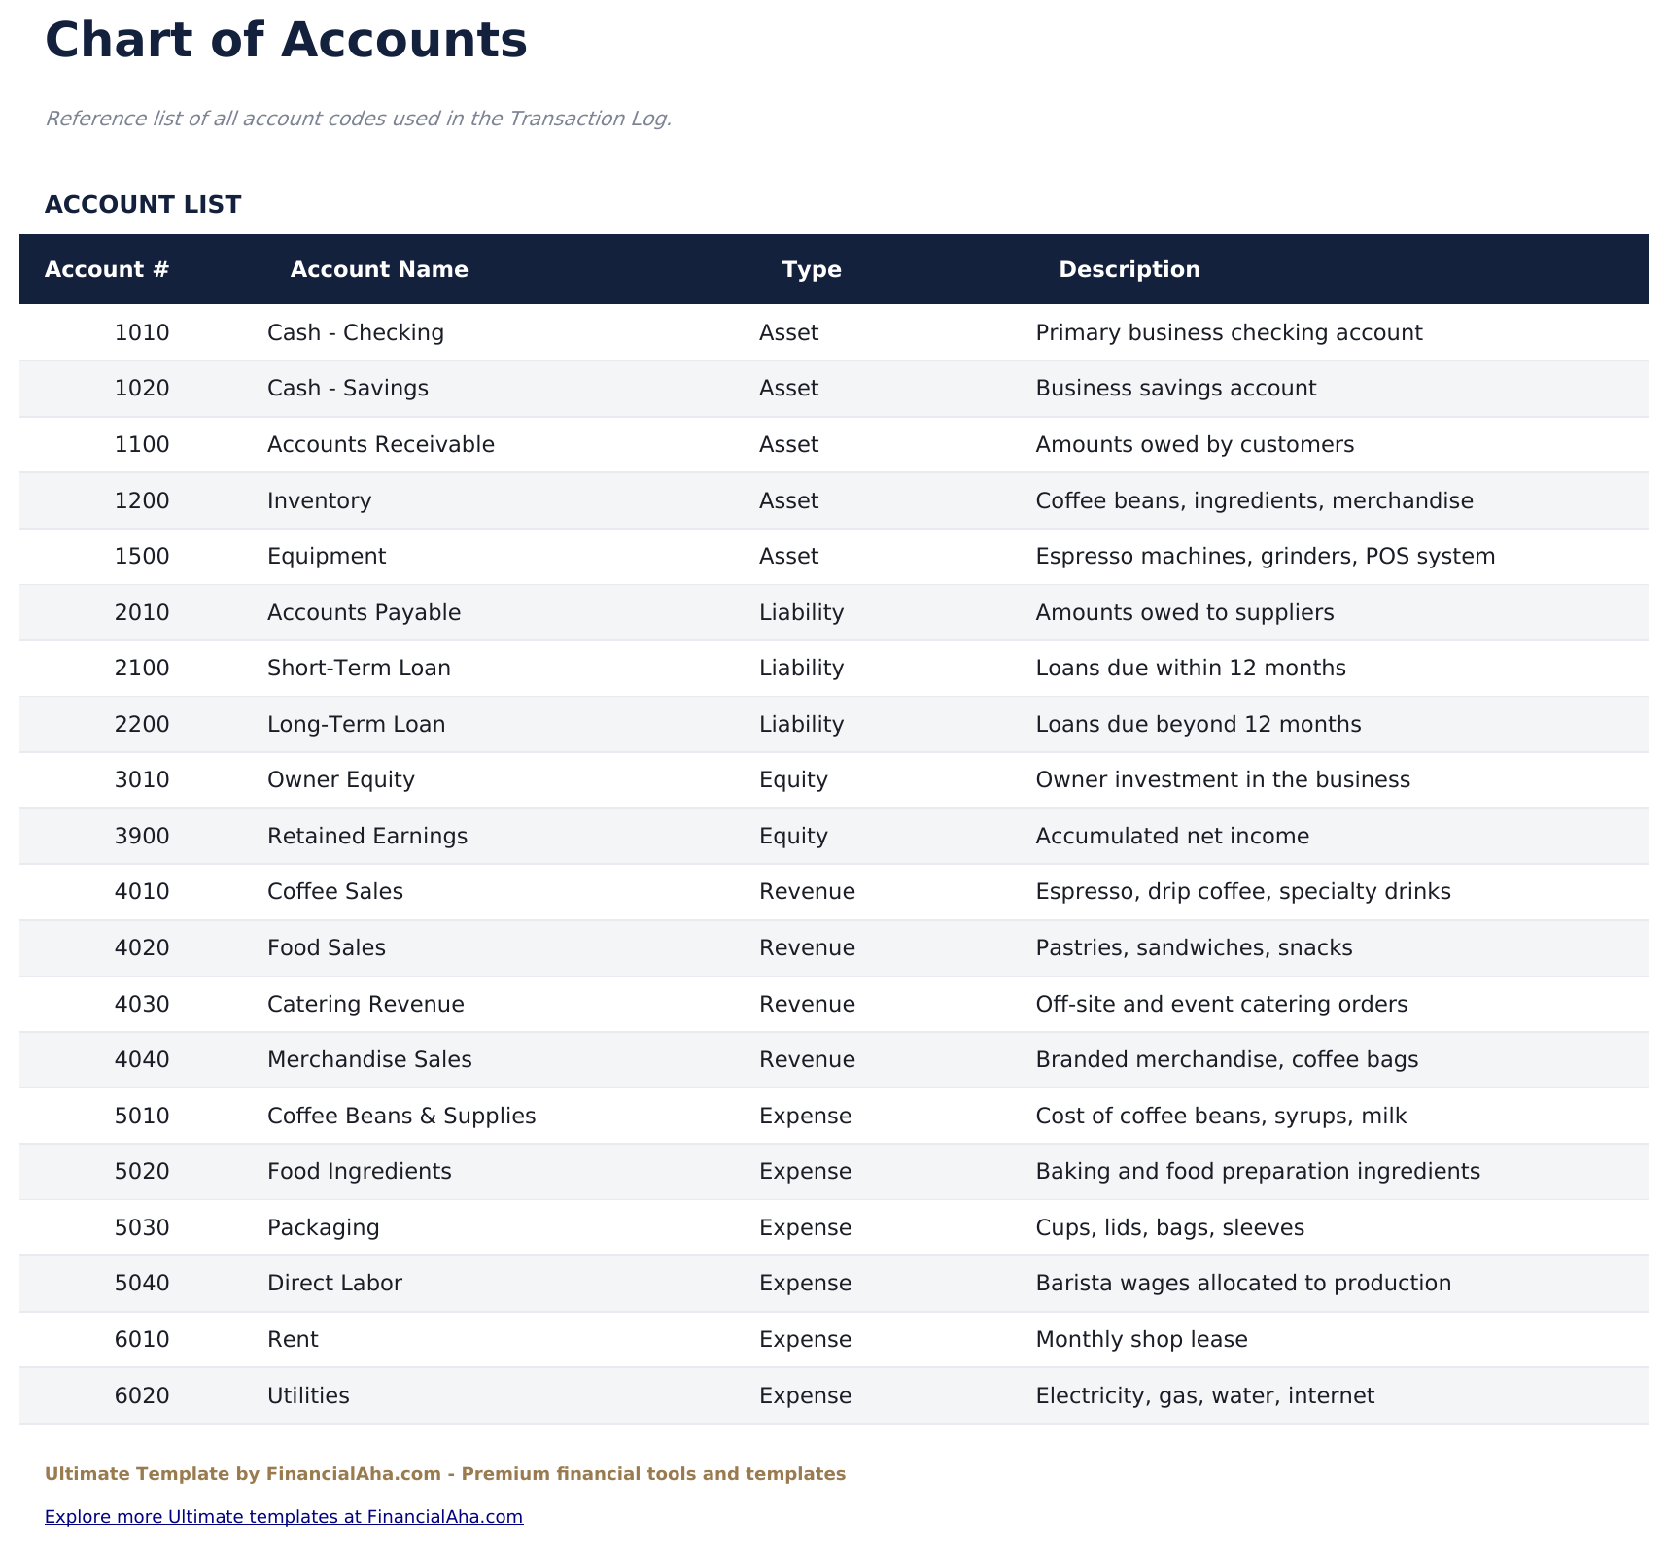Viewport: 1668px width, 1546px height.
Task: Click the Type column header
Action: tap(811, 269)
